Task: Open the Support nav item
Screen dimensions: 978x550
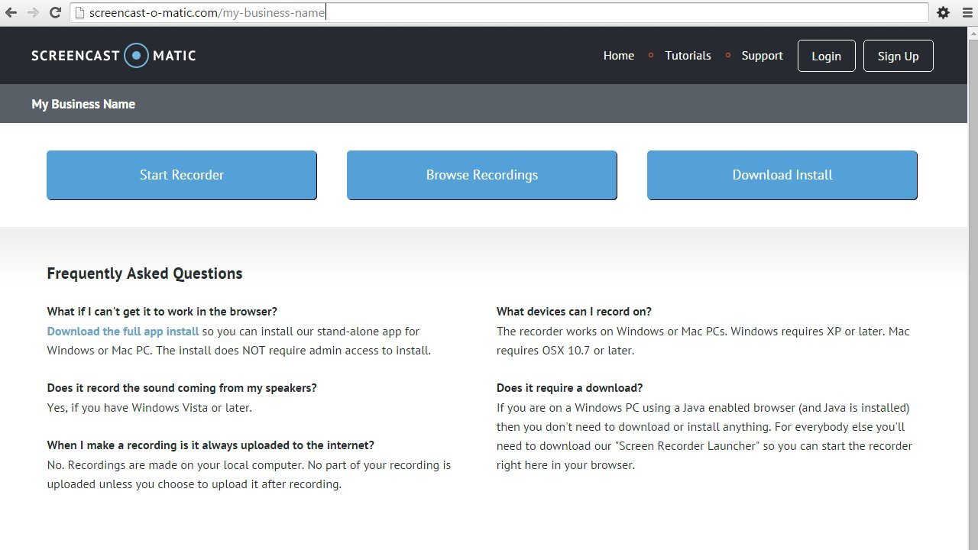Action: (762, 56)
